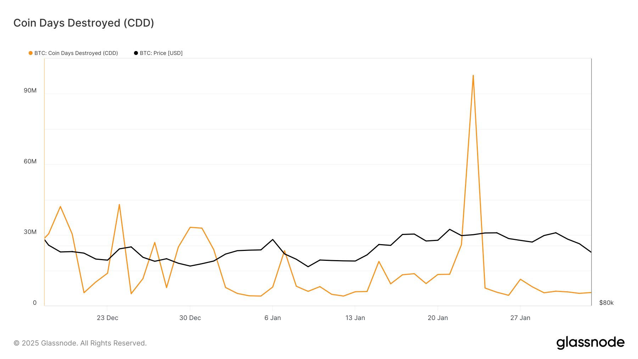Toggle the BTC: Price [USD] legend label
The width and height of the screenshot is (638, 359).
coord(161,53)
